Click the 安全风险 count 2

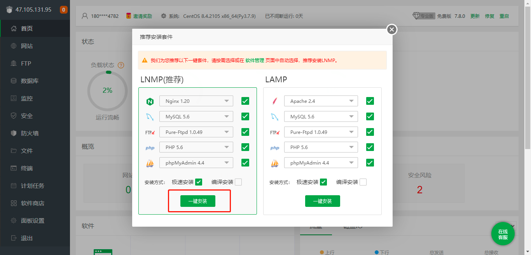[419, 190]
